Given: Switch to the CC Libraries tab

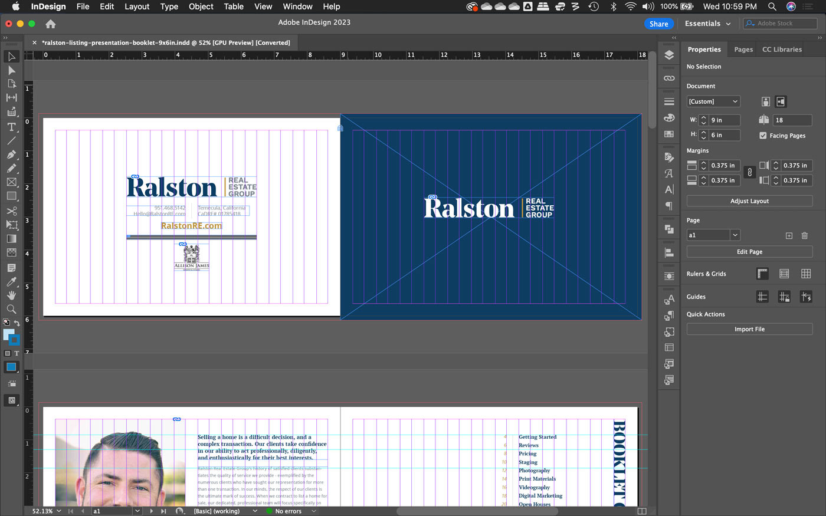Looking at the screenshot, I should [x=782, y=50].
